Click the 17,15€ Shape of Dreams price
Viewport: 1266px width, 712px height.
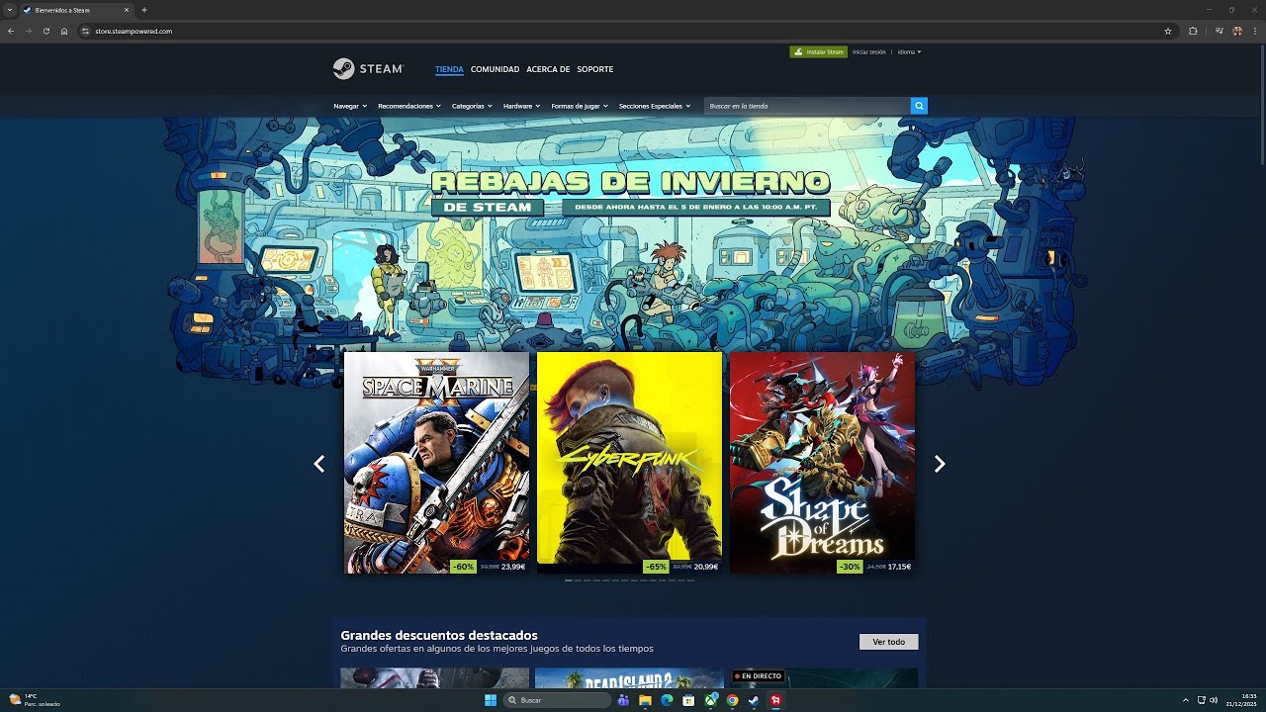coord(899,567)
